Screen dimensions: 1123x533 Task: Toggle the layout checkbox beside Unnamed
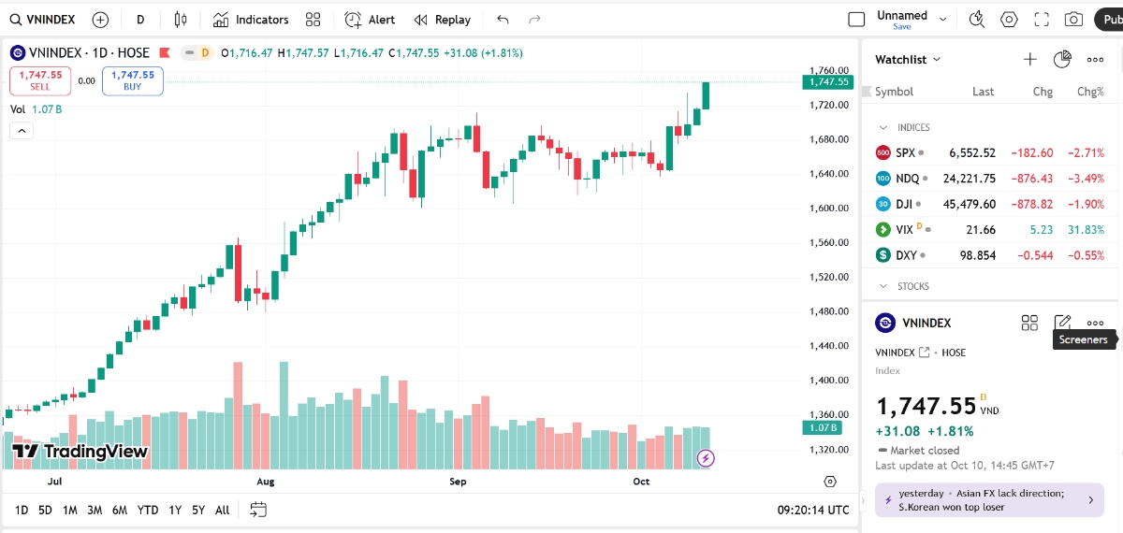[855, 20]
